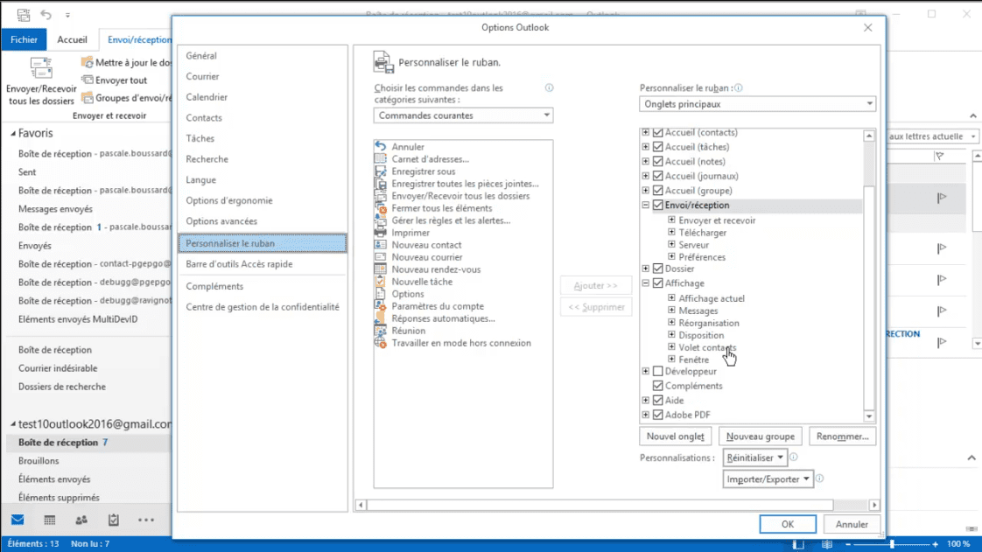Expand the Volet contacts group

click(671, 346)
